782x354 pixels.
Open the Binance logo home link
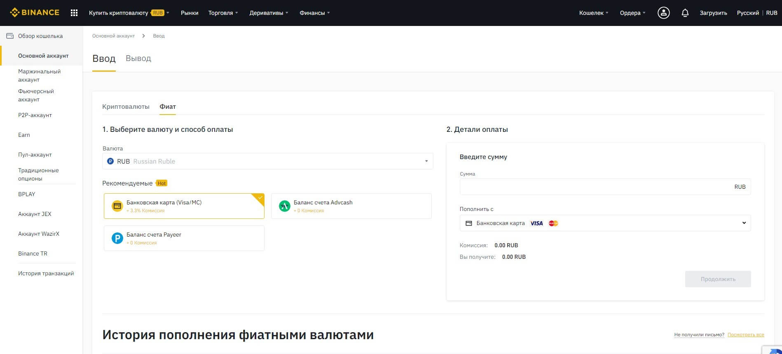pyautogui.click(x=35, y=13)
